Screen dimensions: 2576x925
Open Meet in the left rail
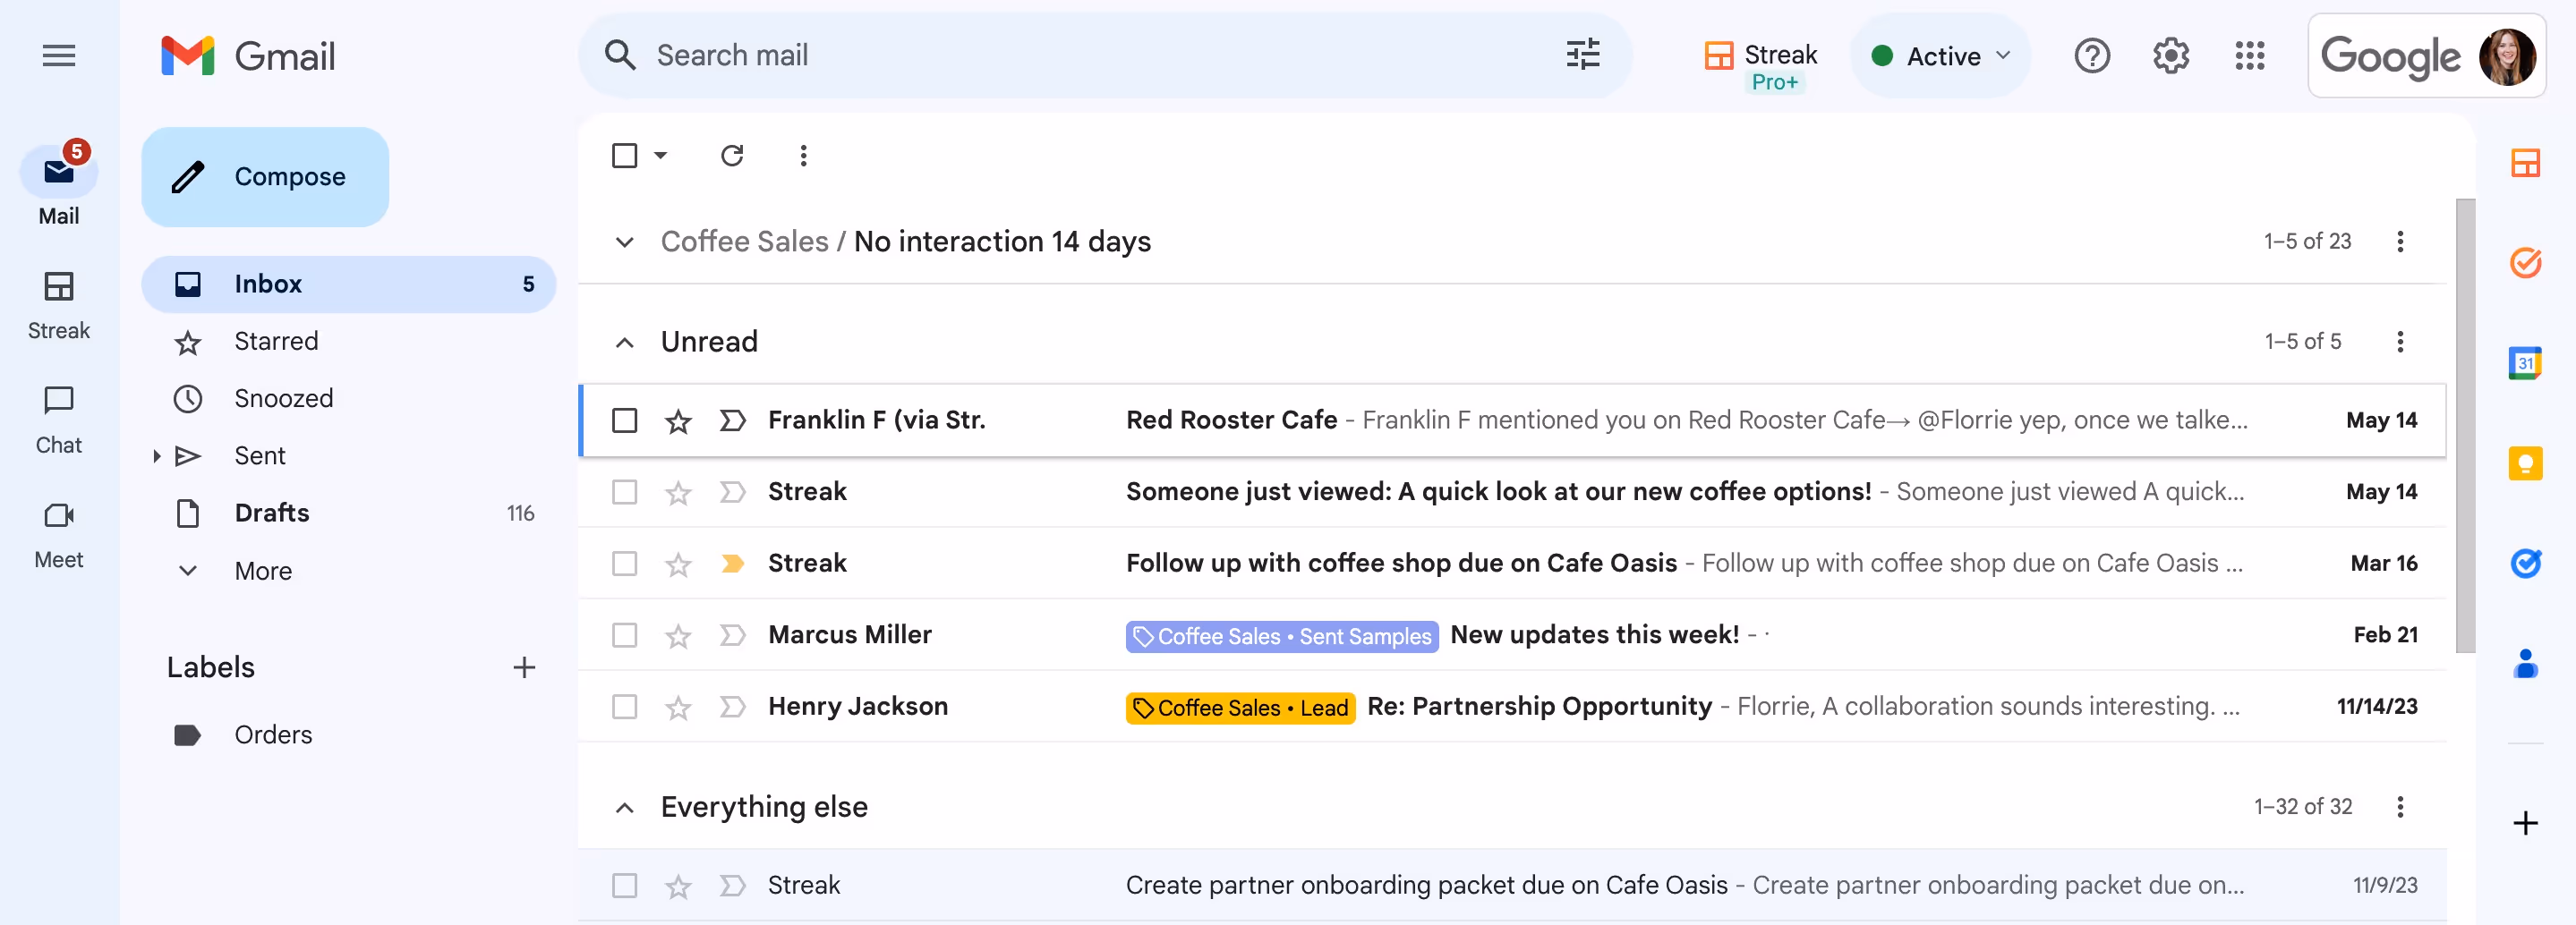[x=59, y=534]
